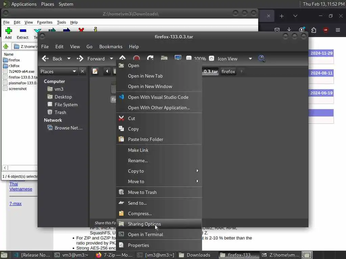Open a new Firefox tab with plus

point(281,16)
